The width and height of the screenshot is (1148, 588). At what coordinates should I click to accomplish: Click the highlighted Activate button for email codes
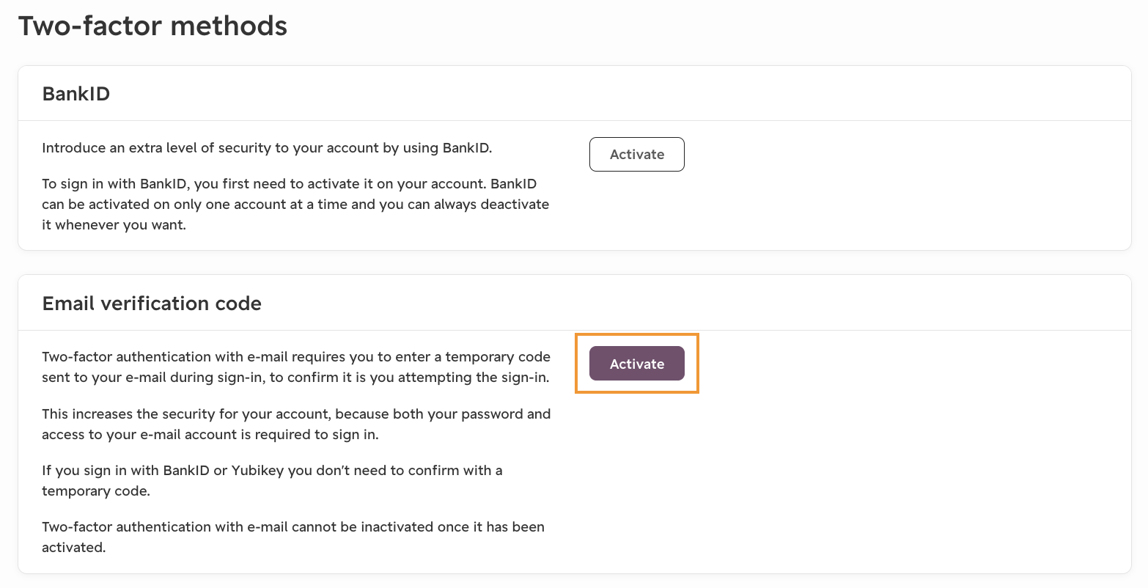click(636, 364)
